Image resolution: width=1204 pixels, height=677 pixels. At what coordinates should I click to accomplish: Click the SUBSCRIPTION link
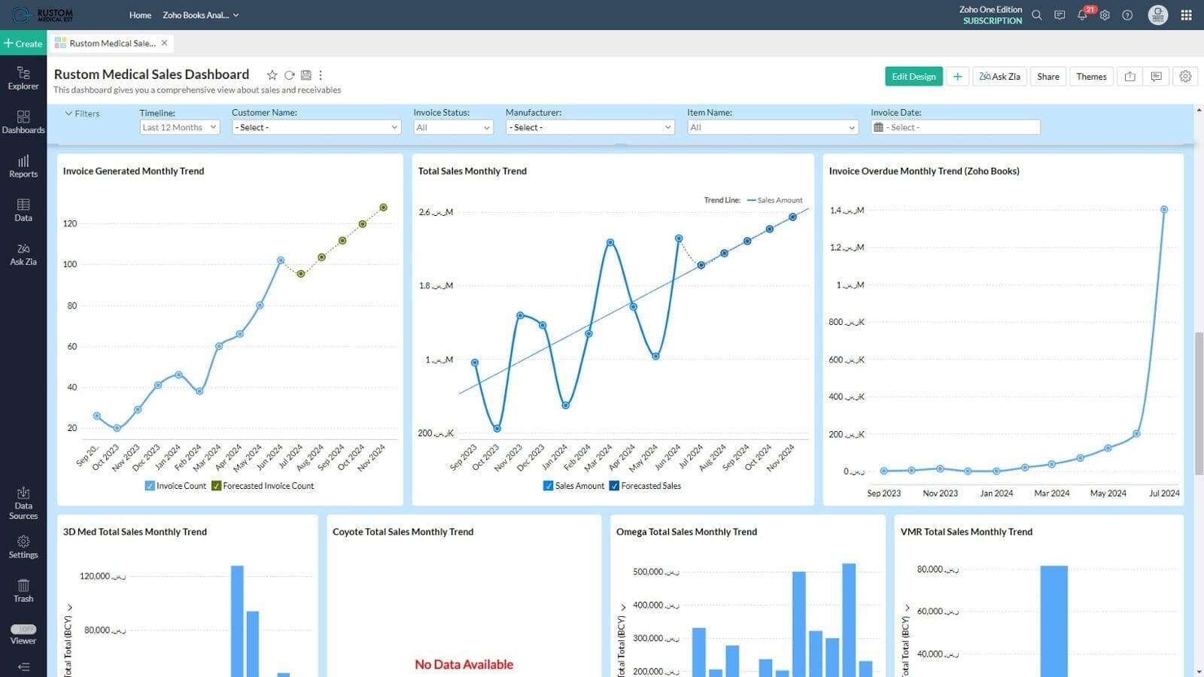pyautogui.click(x=993, y=21)
